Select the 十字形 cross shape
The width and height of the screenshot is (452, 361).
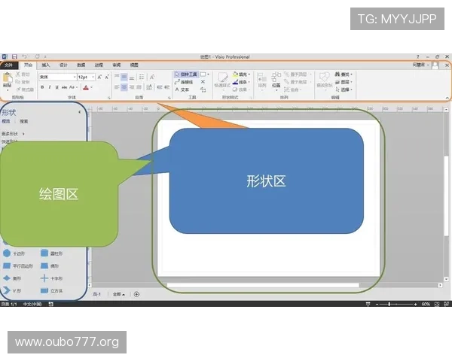pyautogui.click(x=54, y=278)
